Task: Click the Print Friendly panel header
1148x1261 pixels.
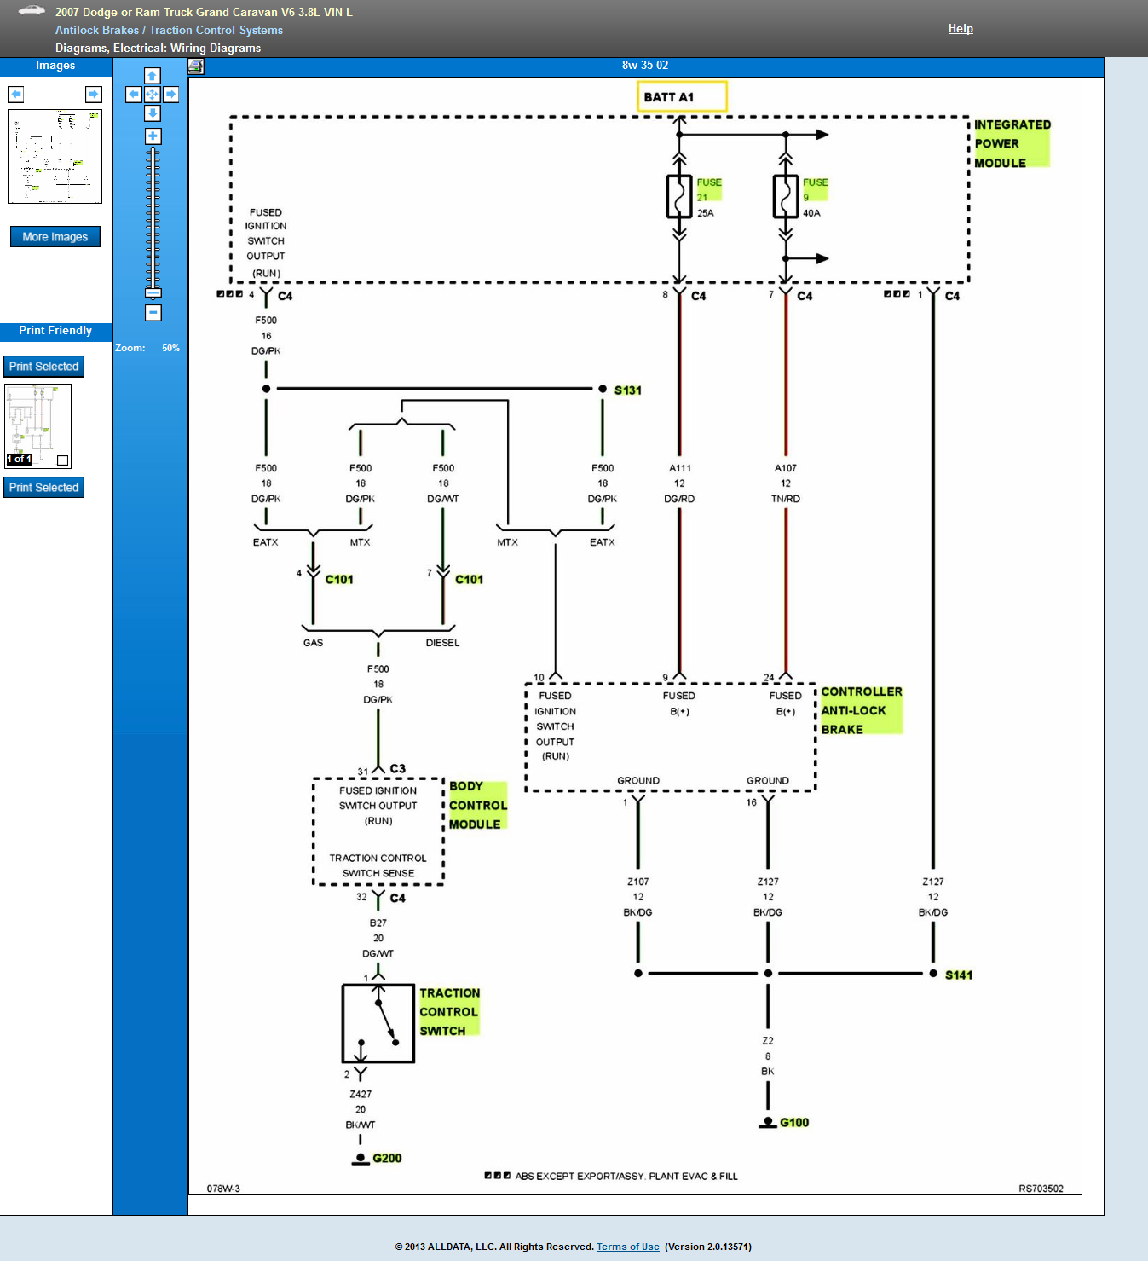Action: pyautogui.click(x=55, y=332)
